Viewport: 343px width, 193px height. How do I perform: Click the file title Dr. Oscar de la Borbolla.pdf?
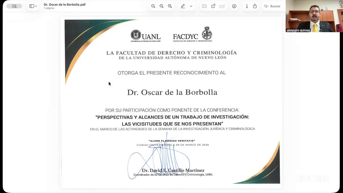coord(65,5)
